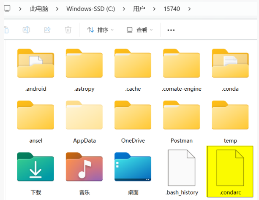The image size is (259, 200).
Task: Click the .conda name label
Action: [x=230, y=89]
